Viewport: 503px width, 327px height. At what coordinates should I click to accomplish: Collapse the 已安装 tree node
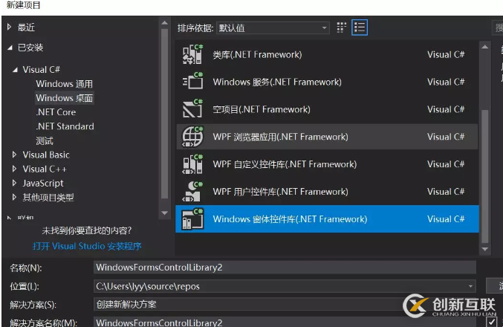(x=10, y=48)
